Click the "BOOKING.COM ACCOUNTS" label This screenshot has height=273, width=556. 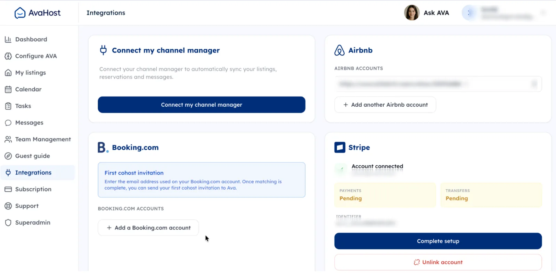(131, 209)
